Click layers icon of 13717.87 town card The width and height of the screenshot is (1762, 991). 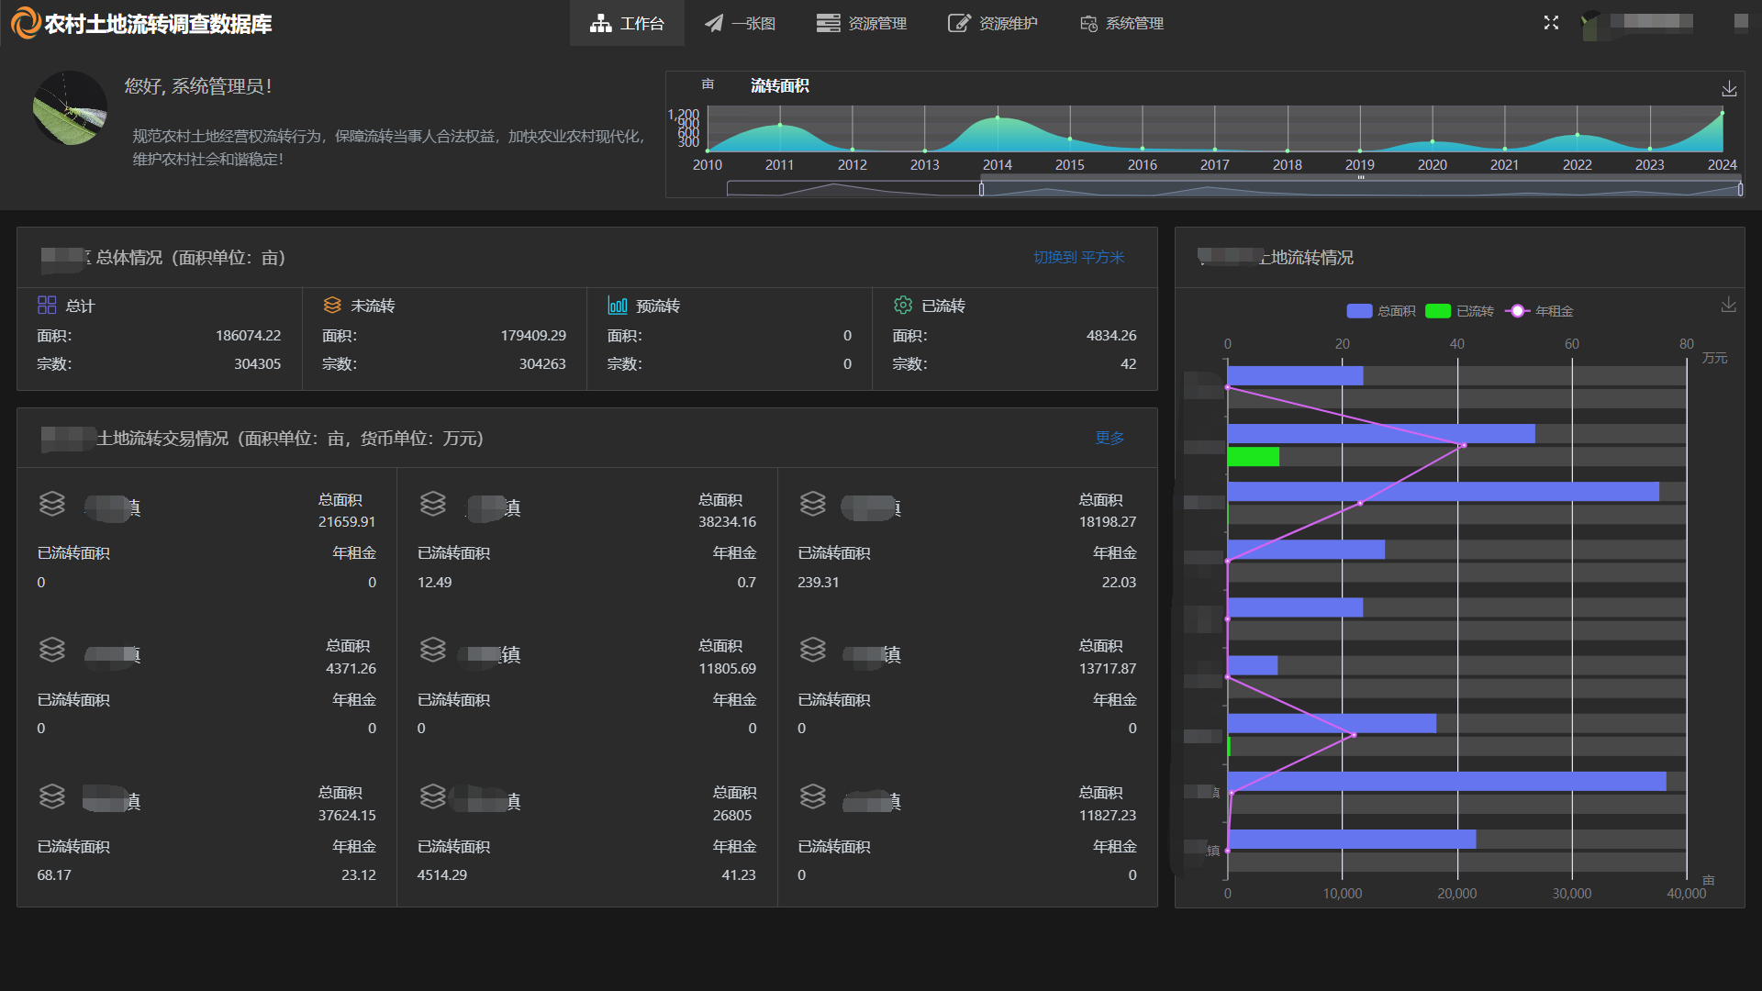tap(813, 650)
